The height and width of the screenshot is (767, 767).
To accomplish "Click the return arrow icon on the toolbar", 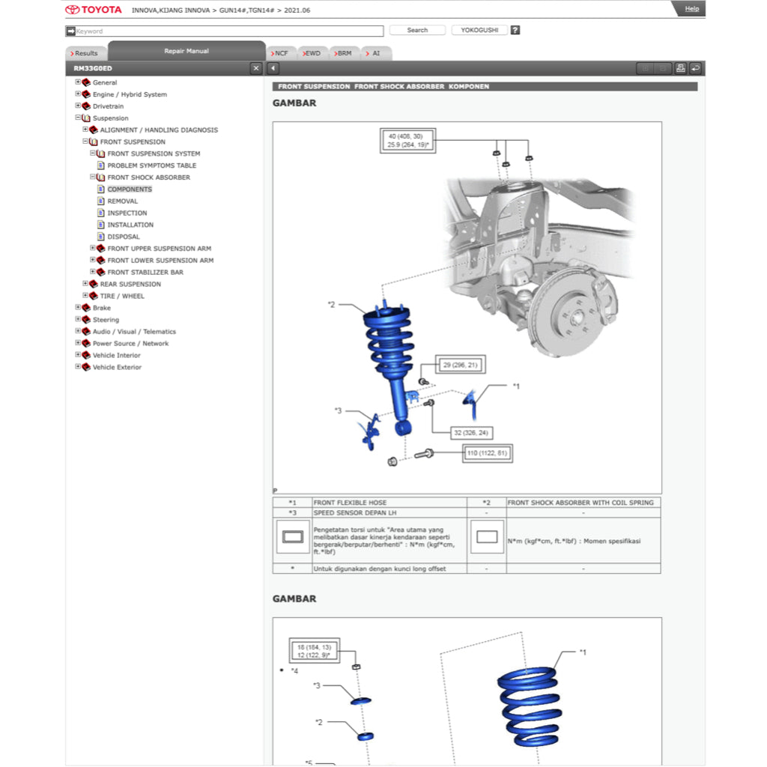I will point(696,67).
